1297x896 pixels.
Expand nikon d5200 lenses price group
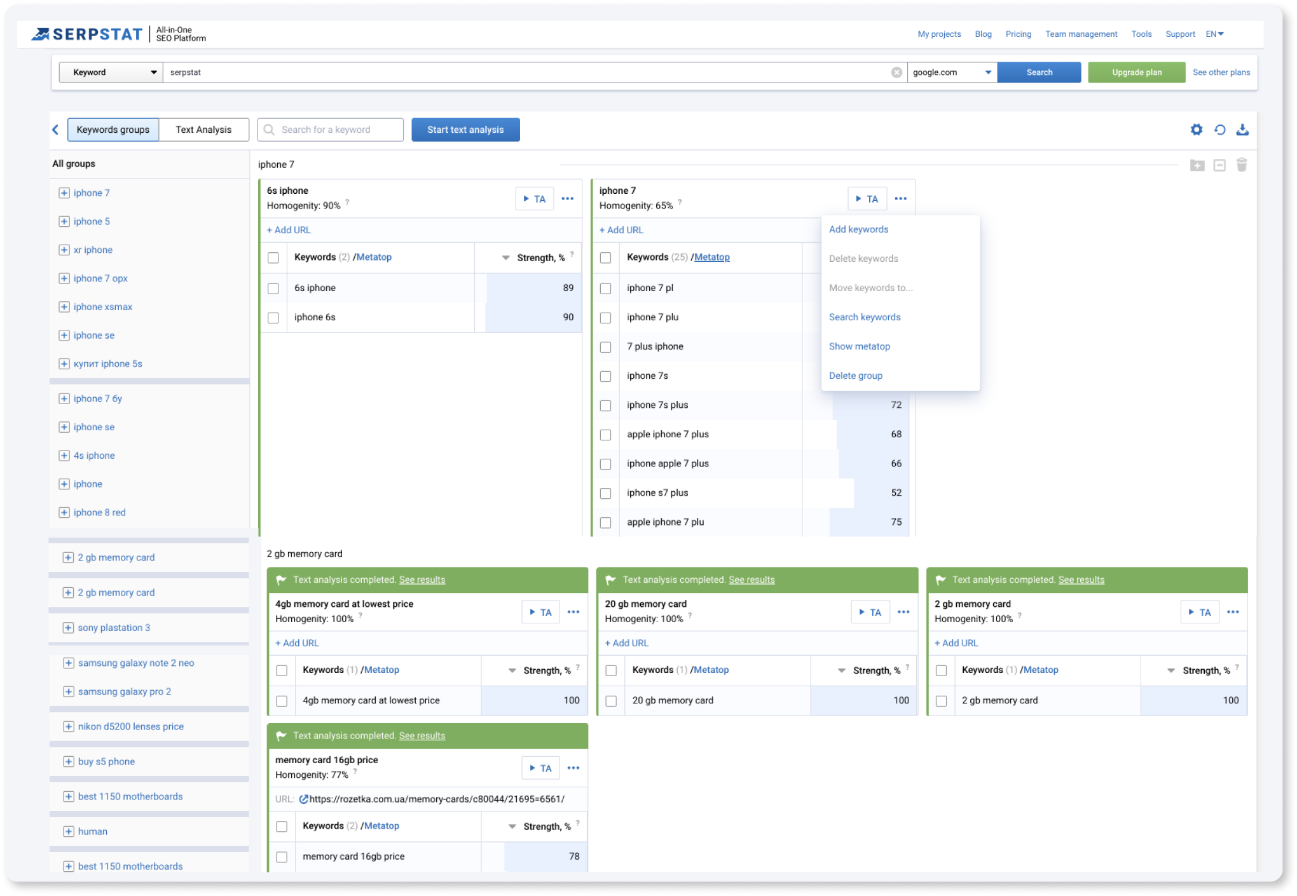click(68, 726)
